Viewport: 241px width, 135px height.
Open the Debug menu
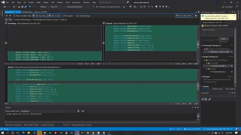click(46, 3)
